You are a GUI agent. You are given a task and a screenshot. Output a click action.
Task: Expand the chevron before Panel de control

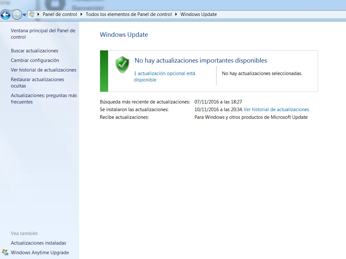point(38,14)
